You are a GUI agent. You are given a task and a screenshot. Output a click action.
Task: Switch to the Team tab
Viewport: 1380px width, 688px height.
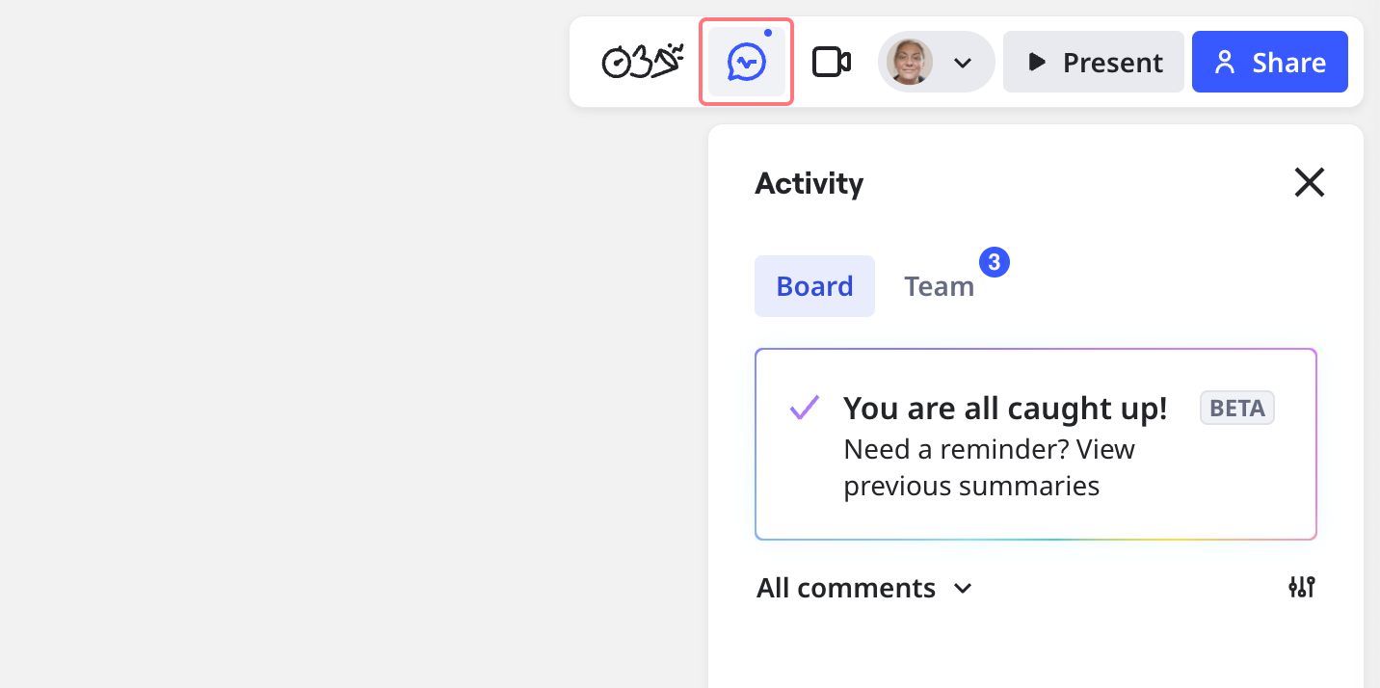pyautogui.click(x=939, y=286)
